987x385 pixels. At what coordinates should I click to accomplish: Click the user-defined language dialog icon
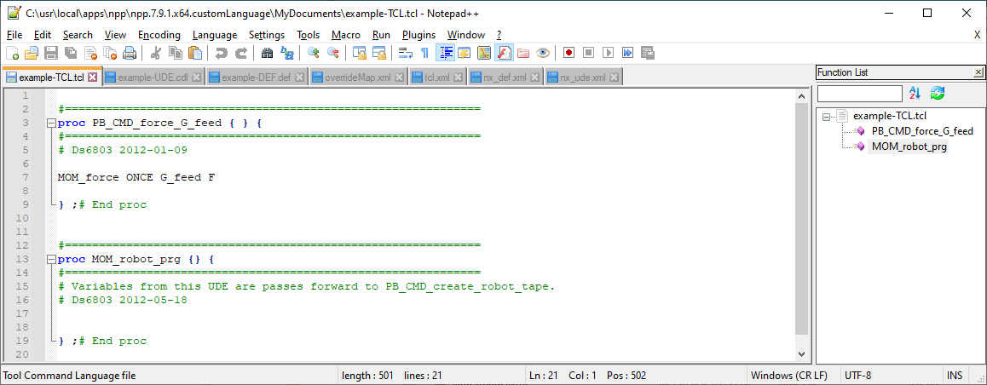click(x=464, y=53)
